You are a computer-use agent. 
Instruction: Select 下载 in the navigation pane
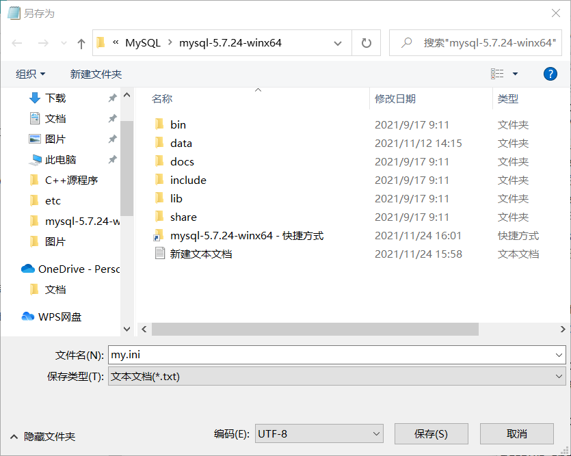coord(55,98)
